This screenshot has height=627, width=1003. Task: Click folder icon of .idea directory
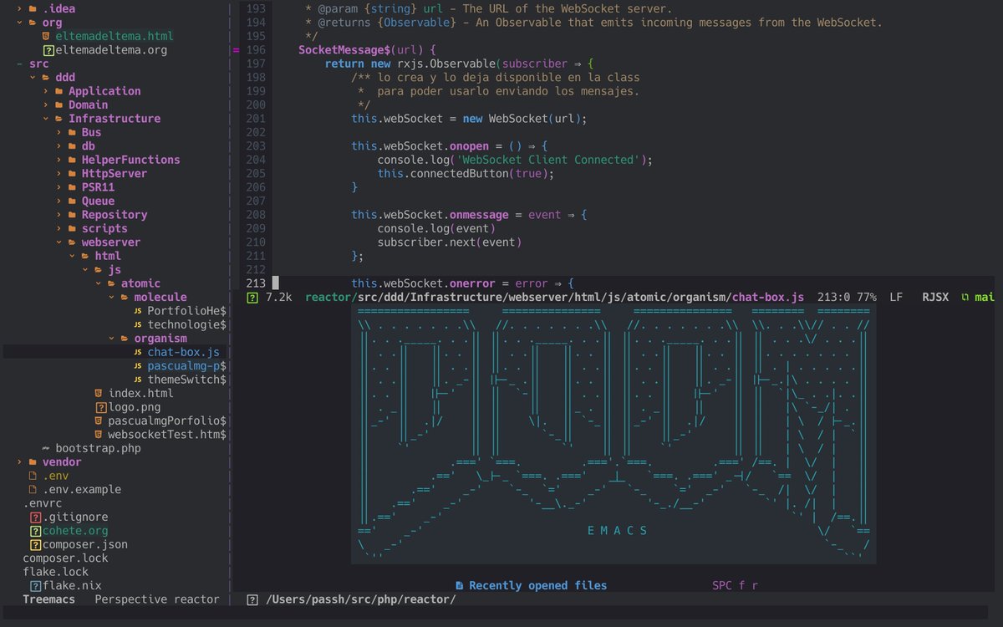(x=33, y=9)
